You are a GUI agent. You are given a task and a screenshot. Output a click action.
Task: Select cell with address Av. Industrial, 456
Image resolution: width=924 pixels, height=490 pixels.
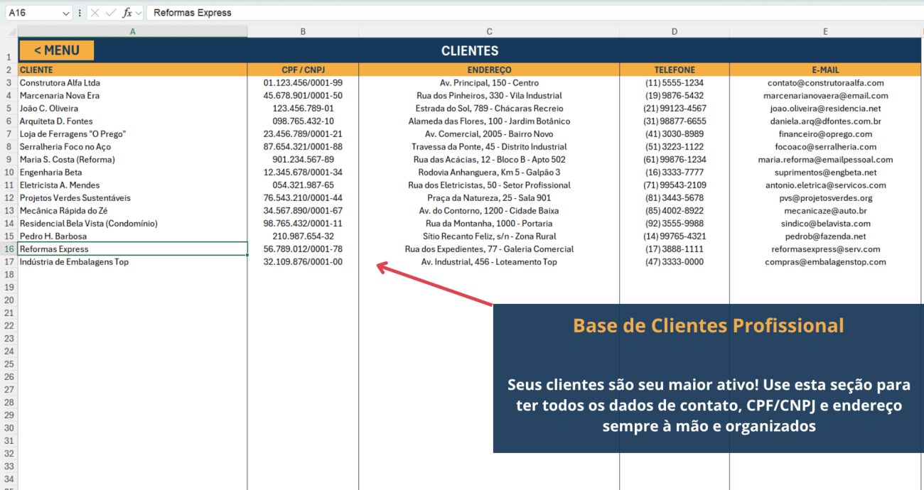[x=489, y=261]
